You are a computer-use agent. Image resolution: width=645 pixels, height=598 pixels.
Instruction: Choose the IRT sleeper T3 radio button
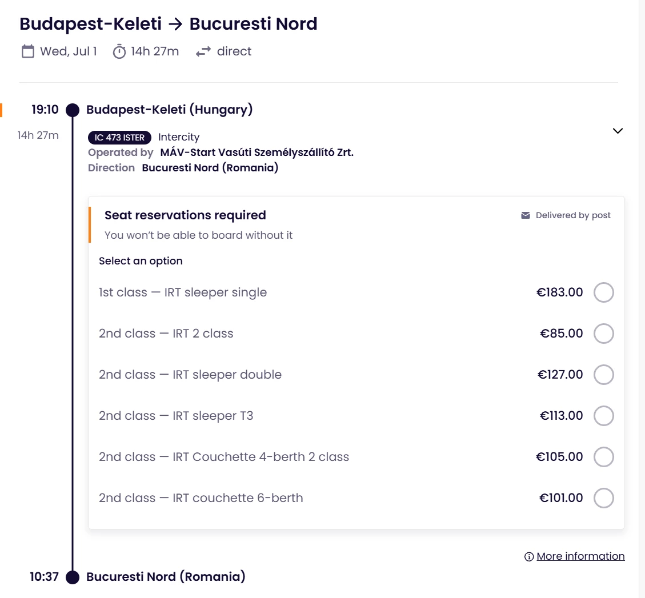pos(604,416)
